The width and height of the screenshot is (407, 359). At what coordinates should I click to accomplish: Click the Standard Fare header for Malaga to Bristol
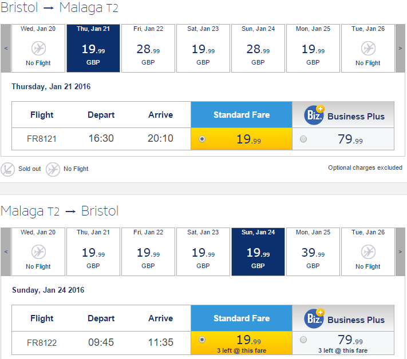[x=242, y=318]
